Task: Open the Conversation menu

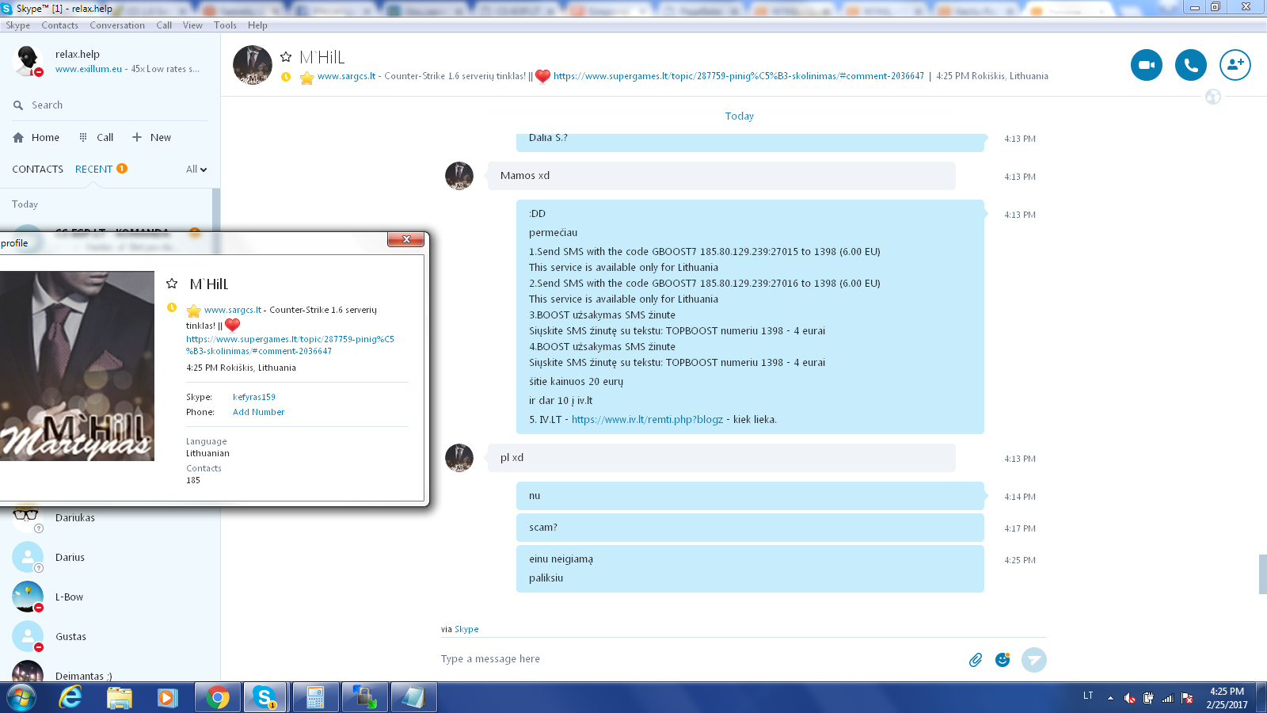Action: click(117, 25)
